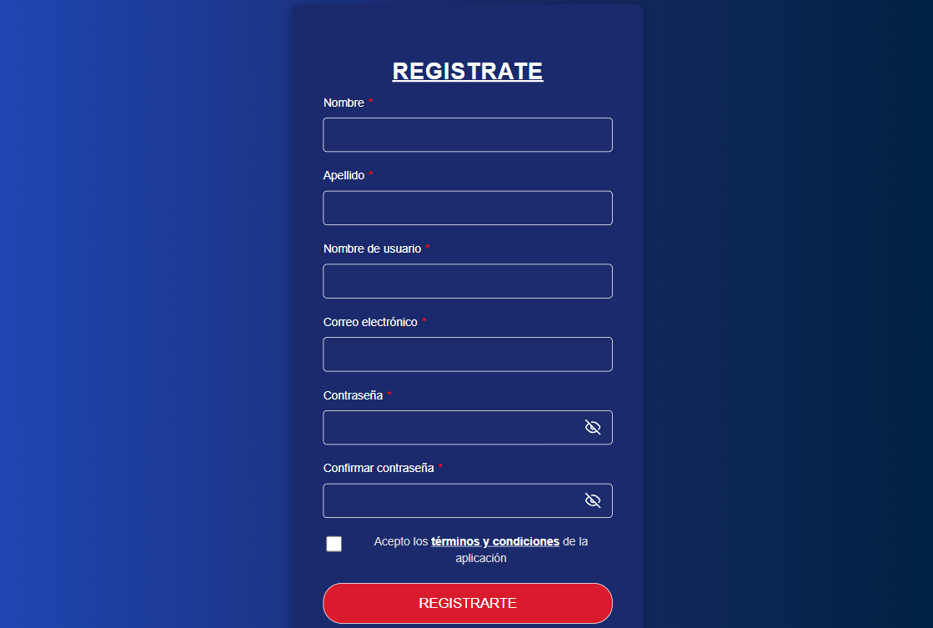Image resolution: width=933 pixels, height=628 pixels.
Task: Click the crossed-eye icon in Confirmar contraseña
Action: (x=593, y=500)
